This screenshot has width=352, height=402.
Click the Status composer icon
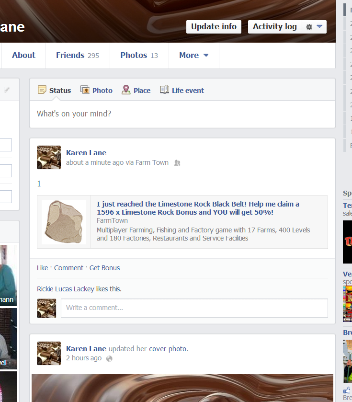42,90
